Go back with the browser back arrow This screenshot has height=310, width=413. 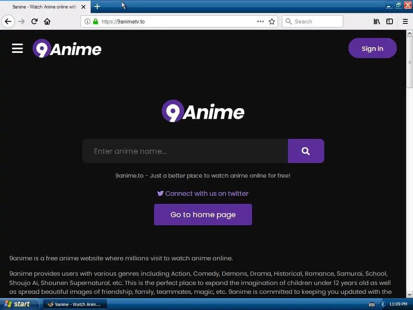click(8, 21)
